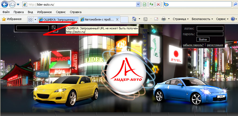Click the website search input field
The height and width of the screenshot is (116, 238).
point(32,28)
